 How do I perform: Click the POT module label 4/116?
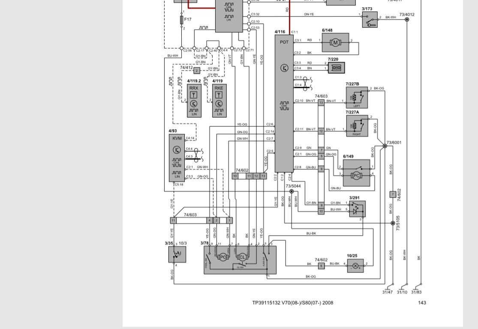pyautogui.click(x=280, y=32)
